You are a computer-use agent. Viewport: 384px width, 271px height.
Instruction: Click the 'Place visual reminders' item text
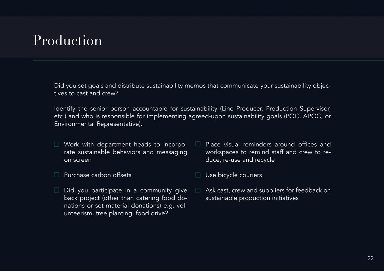[268, 152]
